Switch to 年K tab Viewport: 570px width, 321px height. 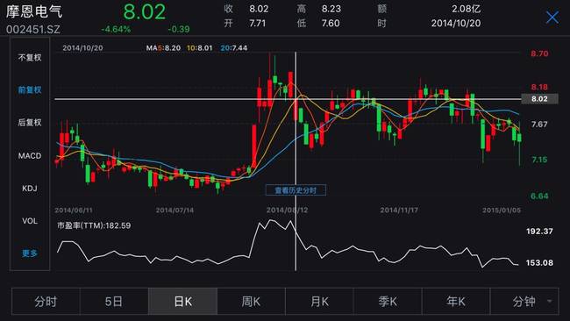click(456, 302)
